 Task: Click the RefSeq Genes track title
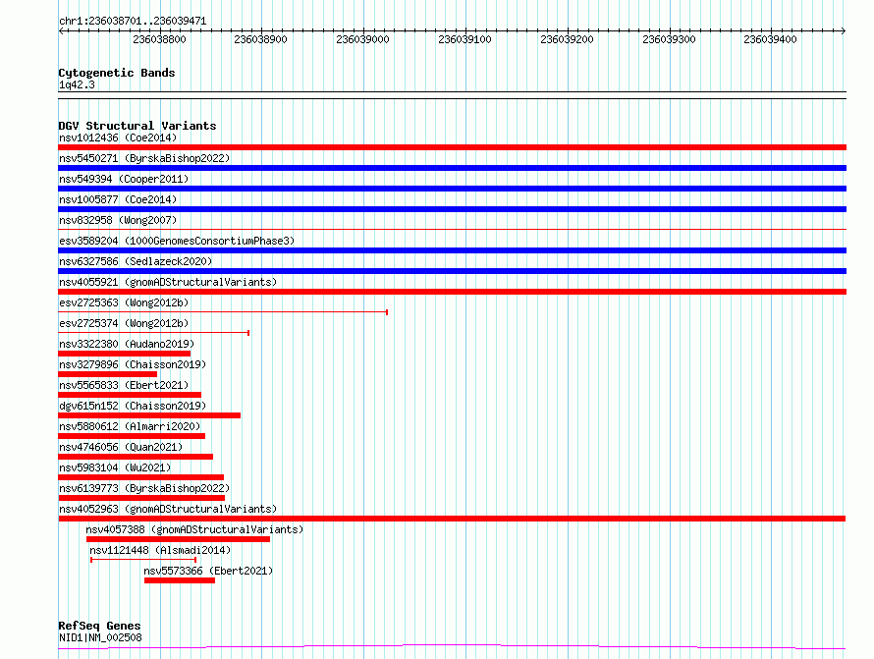point(99,627)
